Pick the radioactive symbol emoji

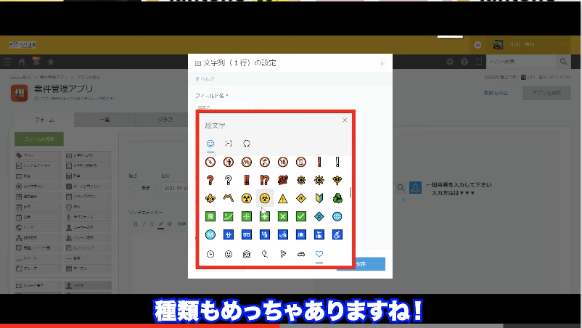click(x=246, y=198)
